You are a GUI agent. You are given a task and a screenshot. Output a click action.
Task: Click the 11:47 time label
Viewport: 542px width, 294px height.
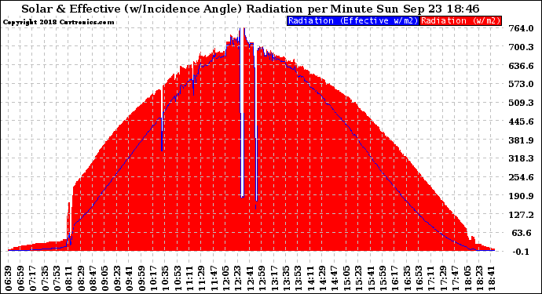214,278
